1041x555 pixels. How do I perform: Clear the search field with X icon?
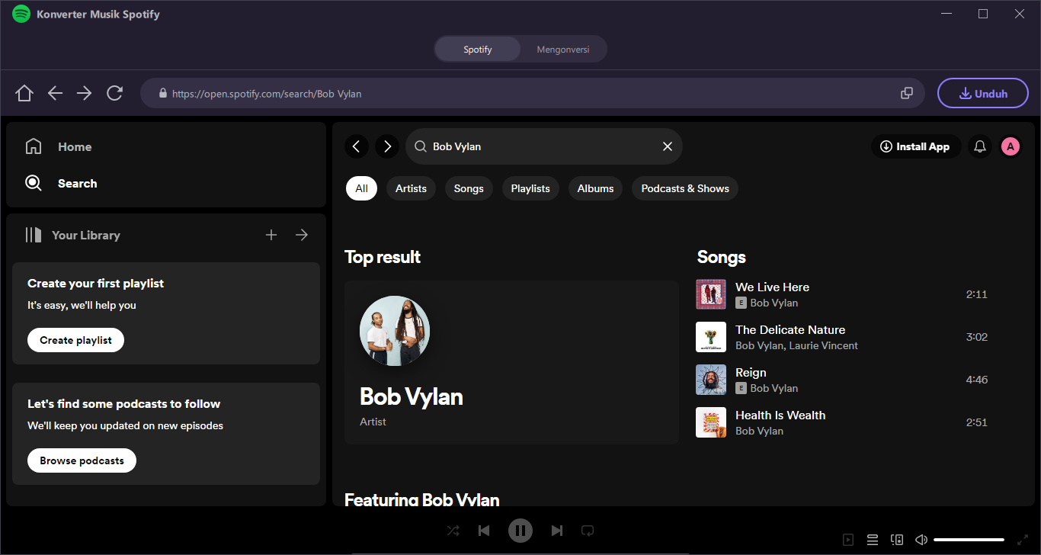tap(668, 146)
